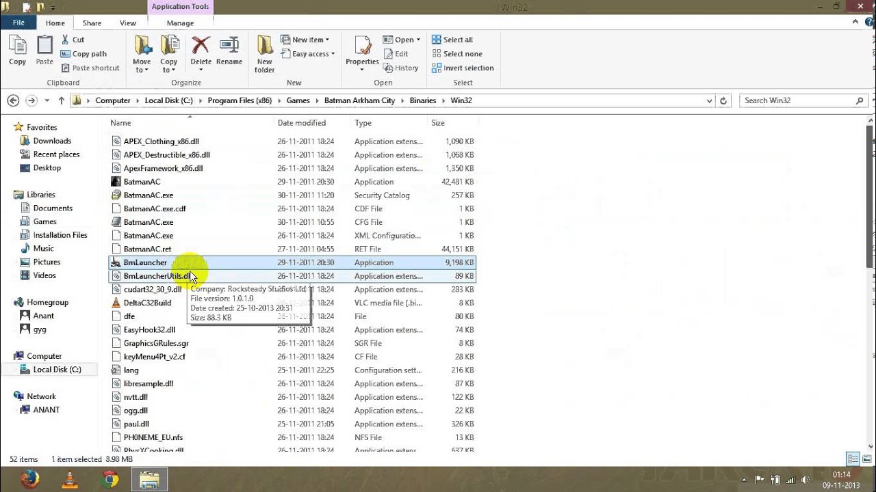Screen dimensions: 876x492
Task: Collapse the ribbon with the chevron
Action: [x=855, y=23]
